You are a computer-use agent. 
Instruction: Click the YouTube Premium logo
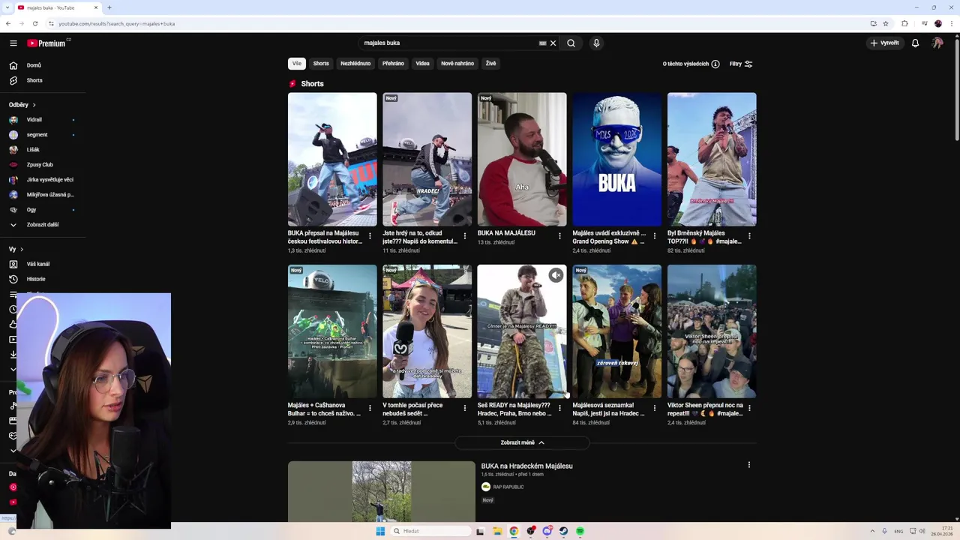48,43
